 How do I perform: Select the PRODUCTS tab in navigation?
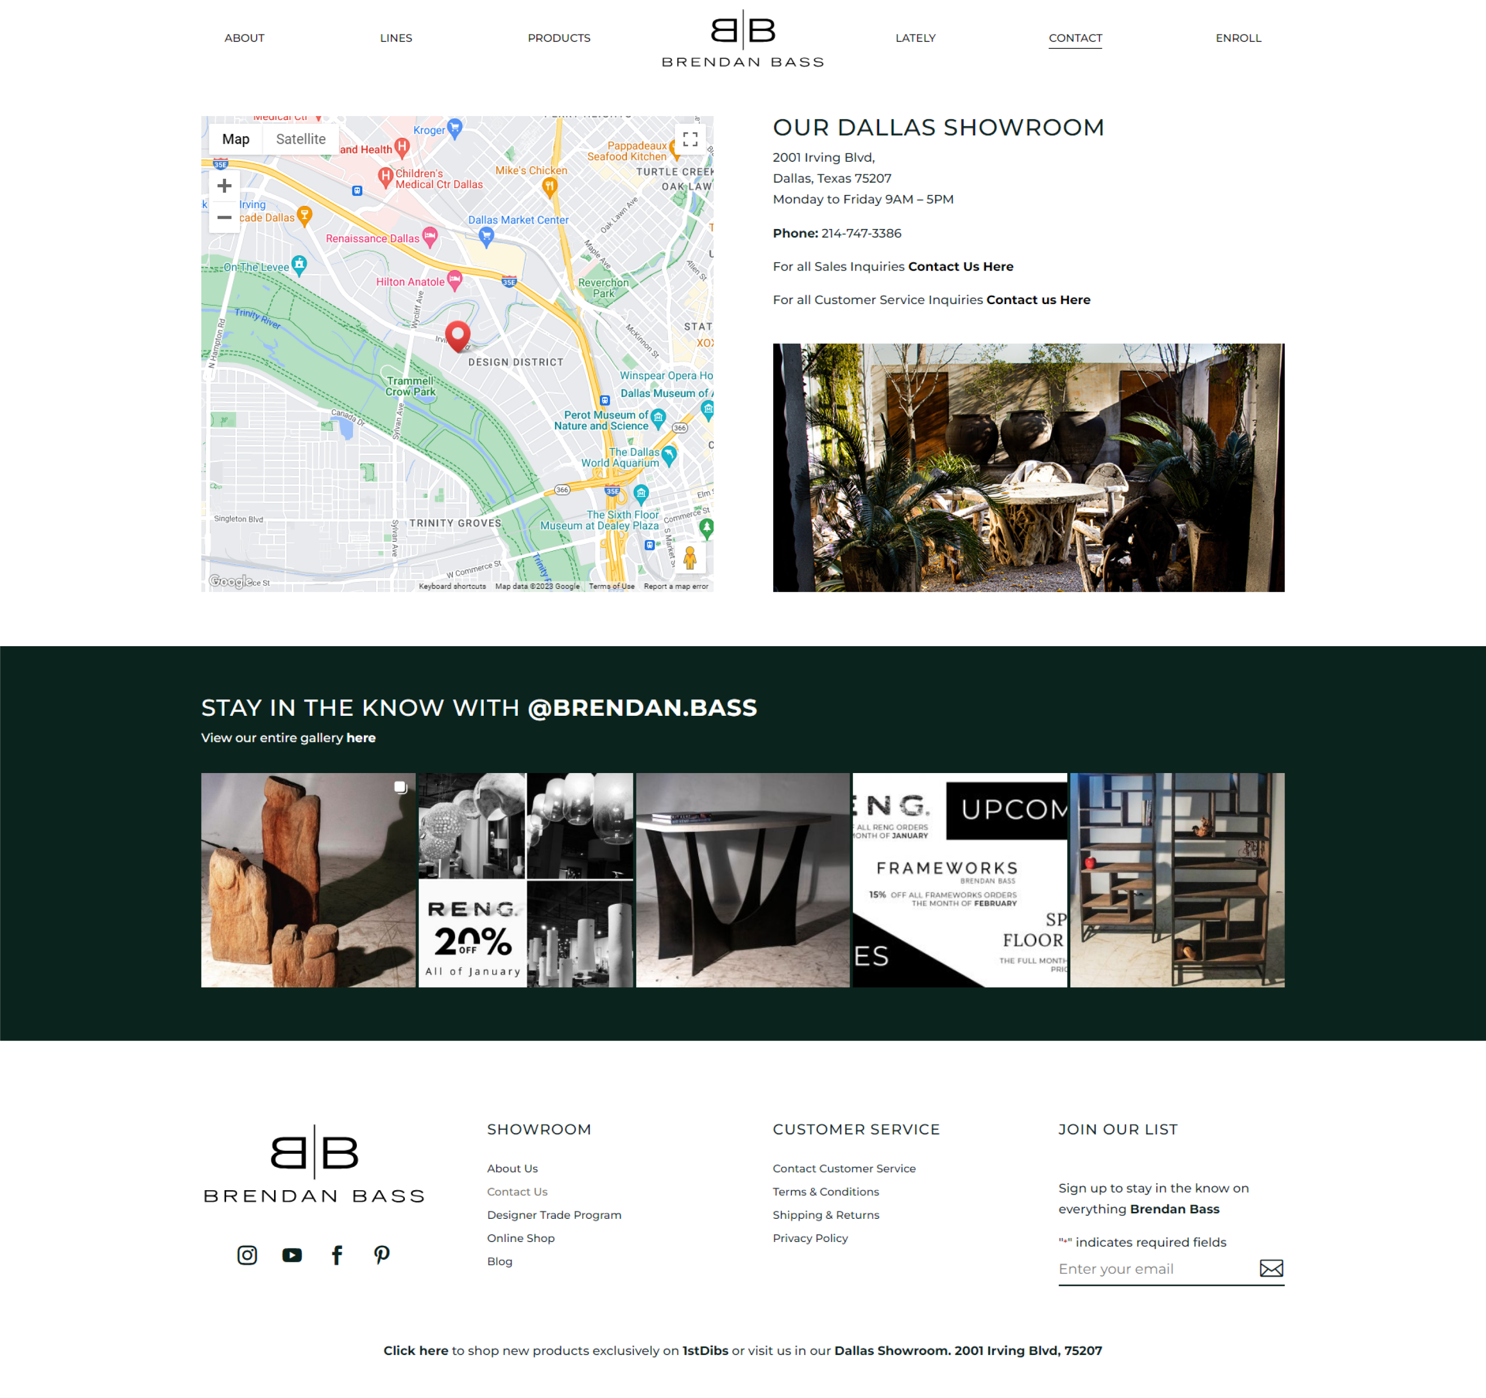coord(558,38)
